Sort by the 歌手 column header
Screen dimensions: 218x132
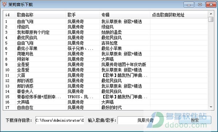82,15
